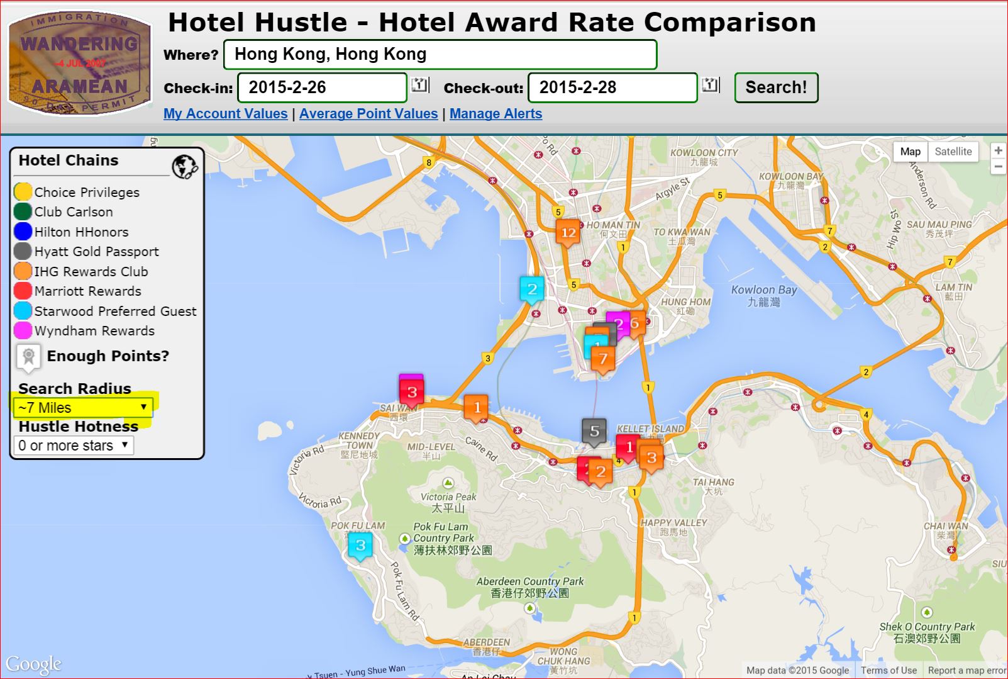This screenshot has width=1008, height=679.
Task: Click the globe icon in Hotel Chains panel
Action: 184,167
